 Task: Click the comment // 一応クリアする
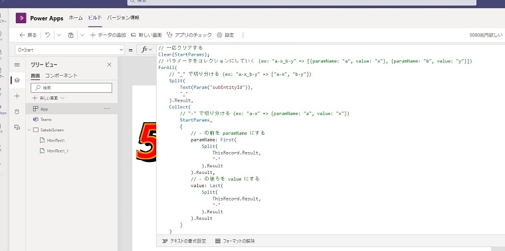click(x=180, y=48)
